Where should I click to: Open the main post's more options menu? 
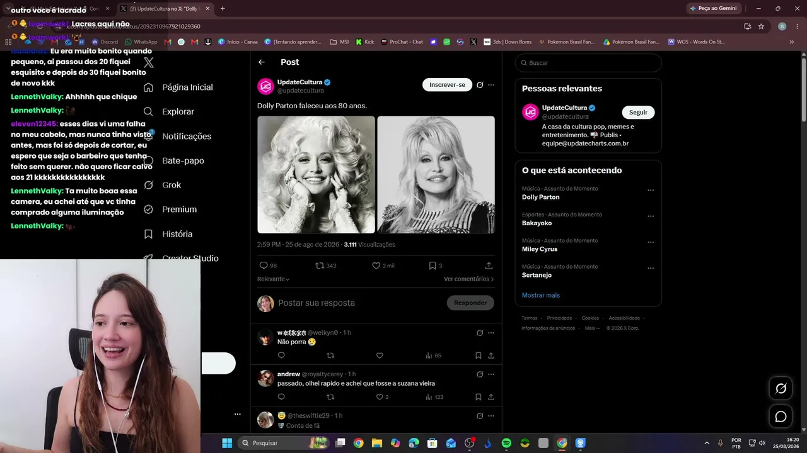[x=491, y=85]
